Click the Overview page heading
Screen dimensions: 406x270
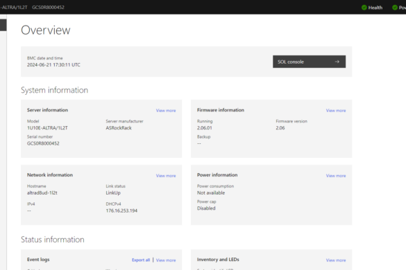coord(46,30)
